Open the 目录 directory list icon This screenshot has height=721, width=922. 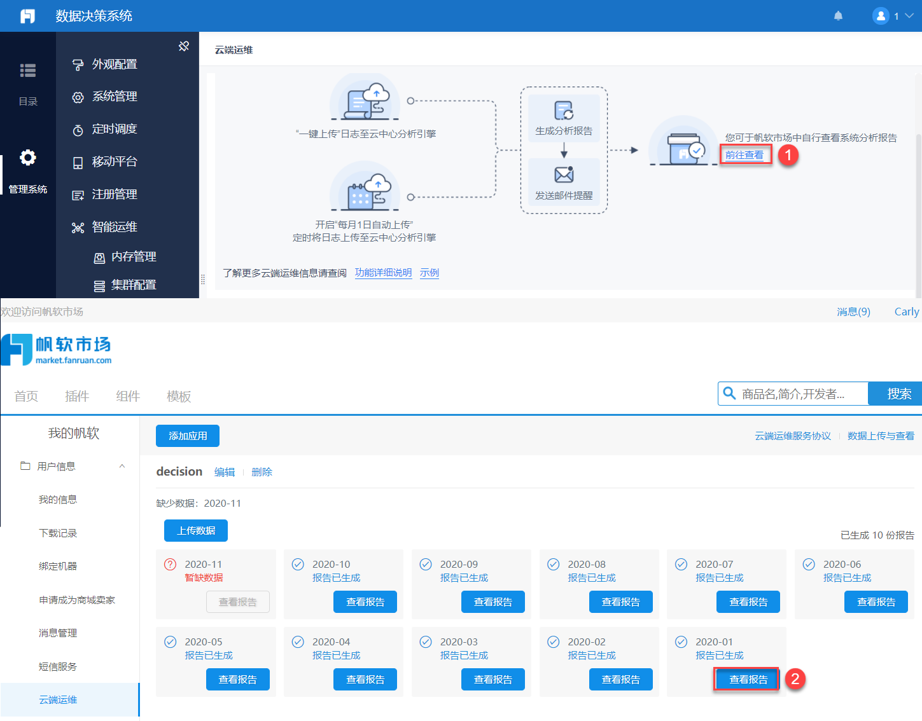(x=28, y=70)
